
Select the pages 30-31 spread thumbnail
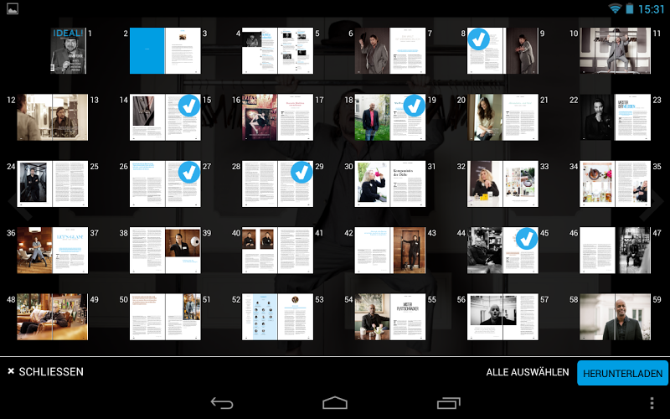click(x=390, y=184)
